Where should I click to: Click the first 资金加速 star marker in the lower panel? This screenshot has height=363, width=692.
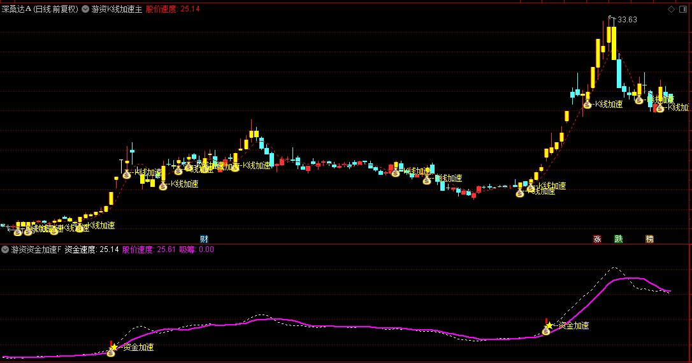tap(114, 347)
